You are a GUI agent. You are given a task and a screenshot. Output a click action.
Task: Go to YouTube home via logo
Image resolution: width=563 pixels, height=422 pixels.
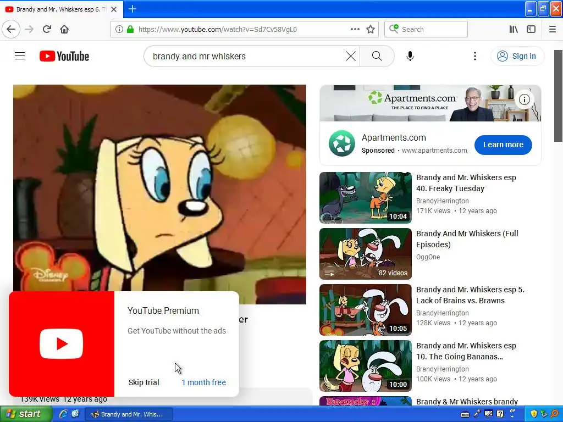(64, 56)
